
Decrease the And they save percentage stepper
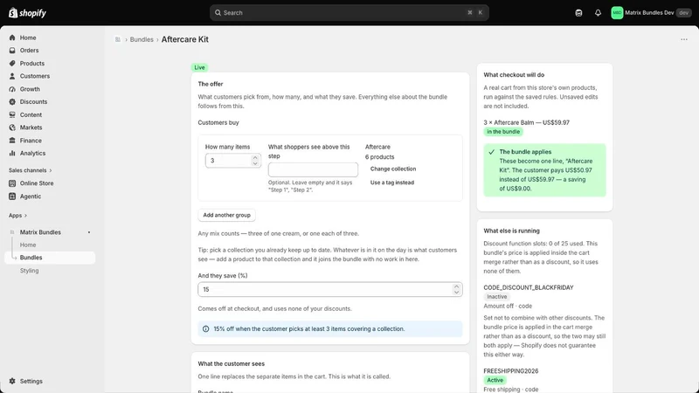pos(456,293)
